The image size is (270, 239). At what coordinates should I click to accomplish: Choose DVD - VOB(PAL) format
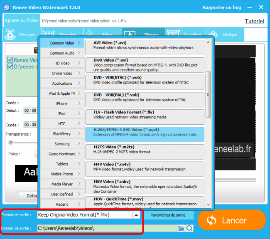coord(145,100)
